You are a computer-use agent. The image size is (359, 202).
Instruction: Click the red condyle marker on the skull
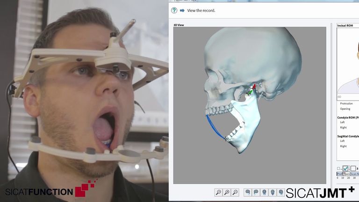(254, 87)
